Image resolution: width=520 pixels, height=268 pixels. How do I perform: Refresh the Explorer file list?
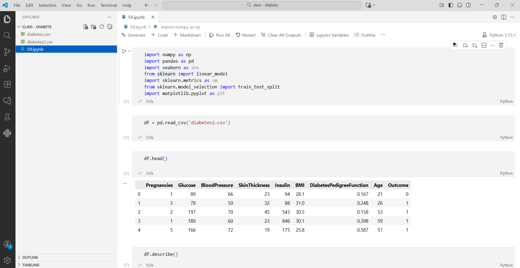tap(102, 27)
